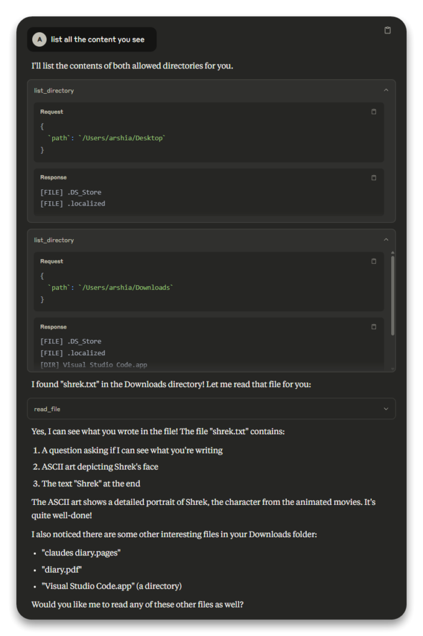Click the user avatar with letter A
423x636 pixels.
(39, 39)
